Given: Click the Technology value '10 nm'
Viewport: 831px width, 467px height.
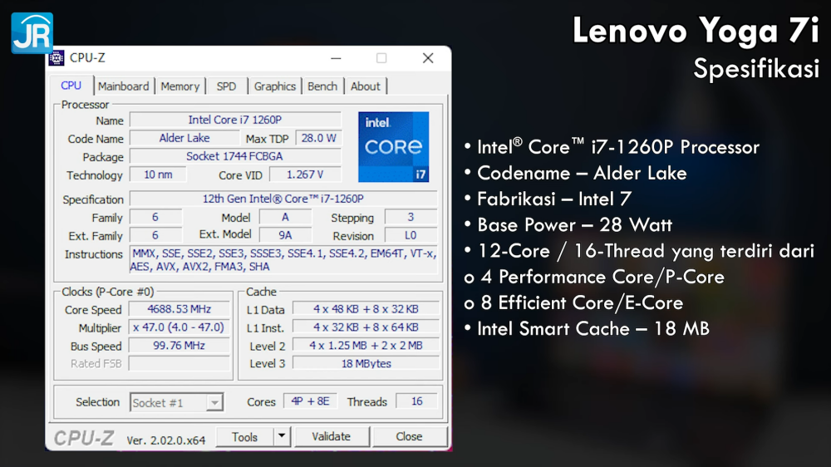Looking at the screenshot, I should pos(158,175).
